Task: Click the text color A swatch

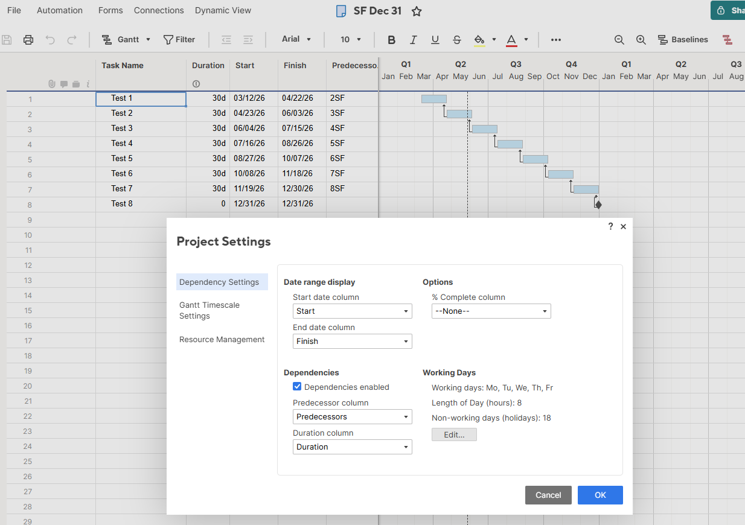Action: pyautogui.click(x=511, y=40)
